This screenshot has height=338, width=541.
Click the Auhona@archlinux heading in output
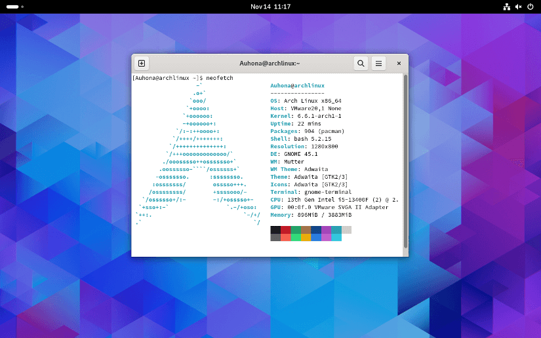298,85
